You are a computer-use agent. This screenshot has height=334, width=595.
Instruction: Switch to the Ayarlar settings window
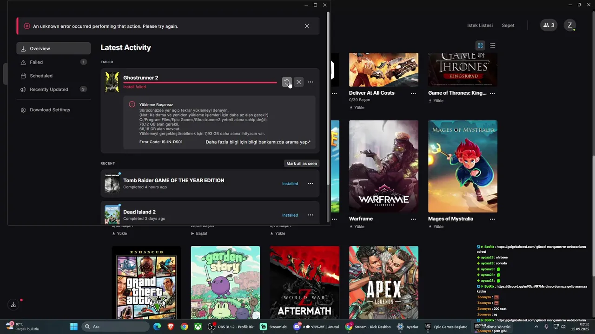pyautogui.click(x=408, y=327)
